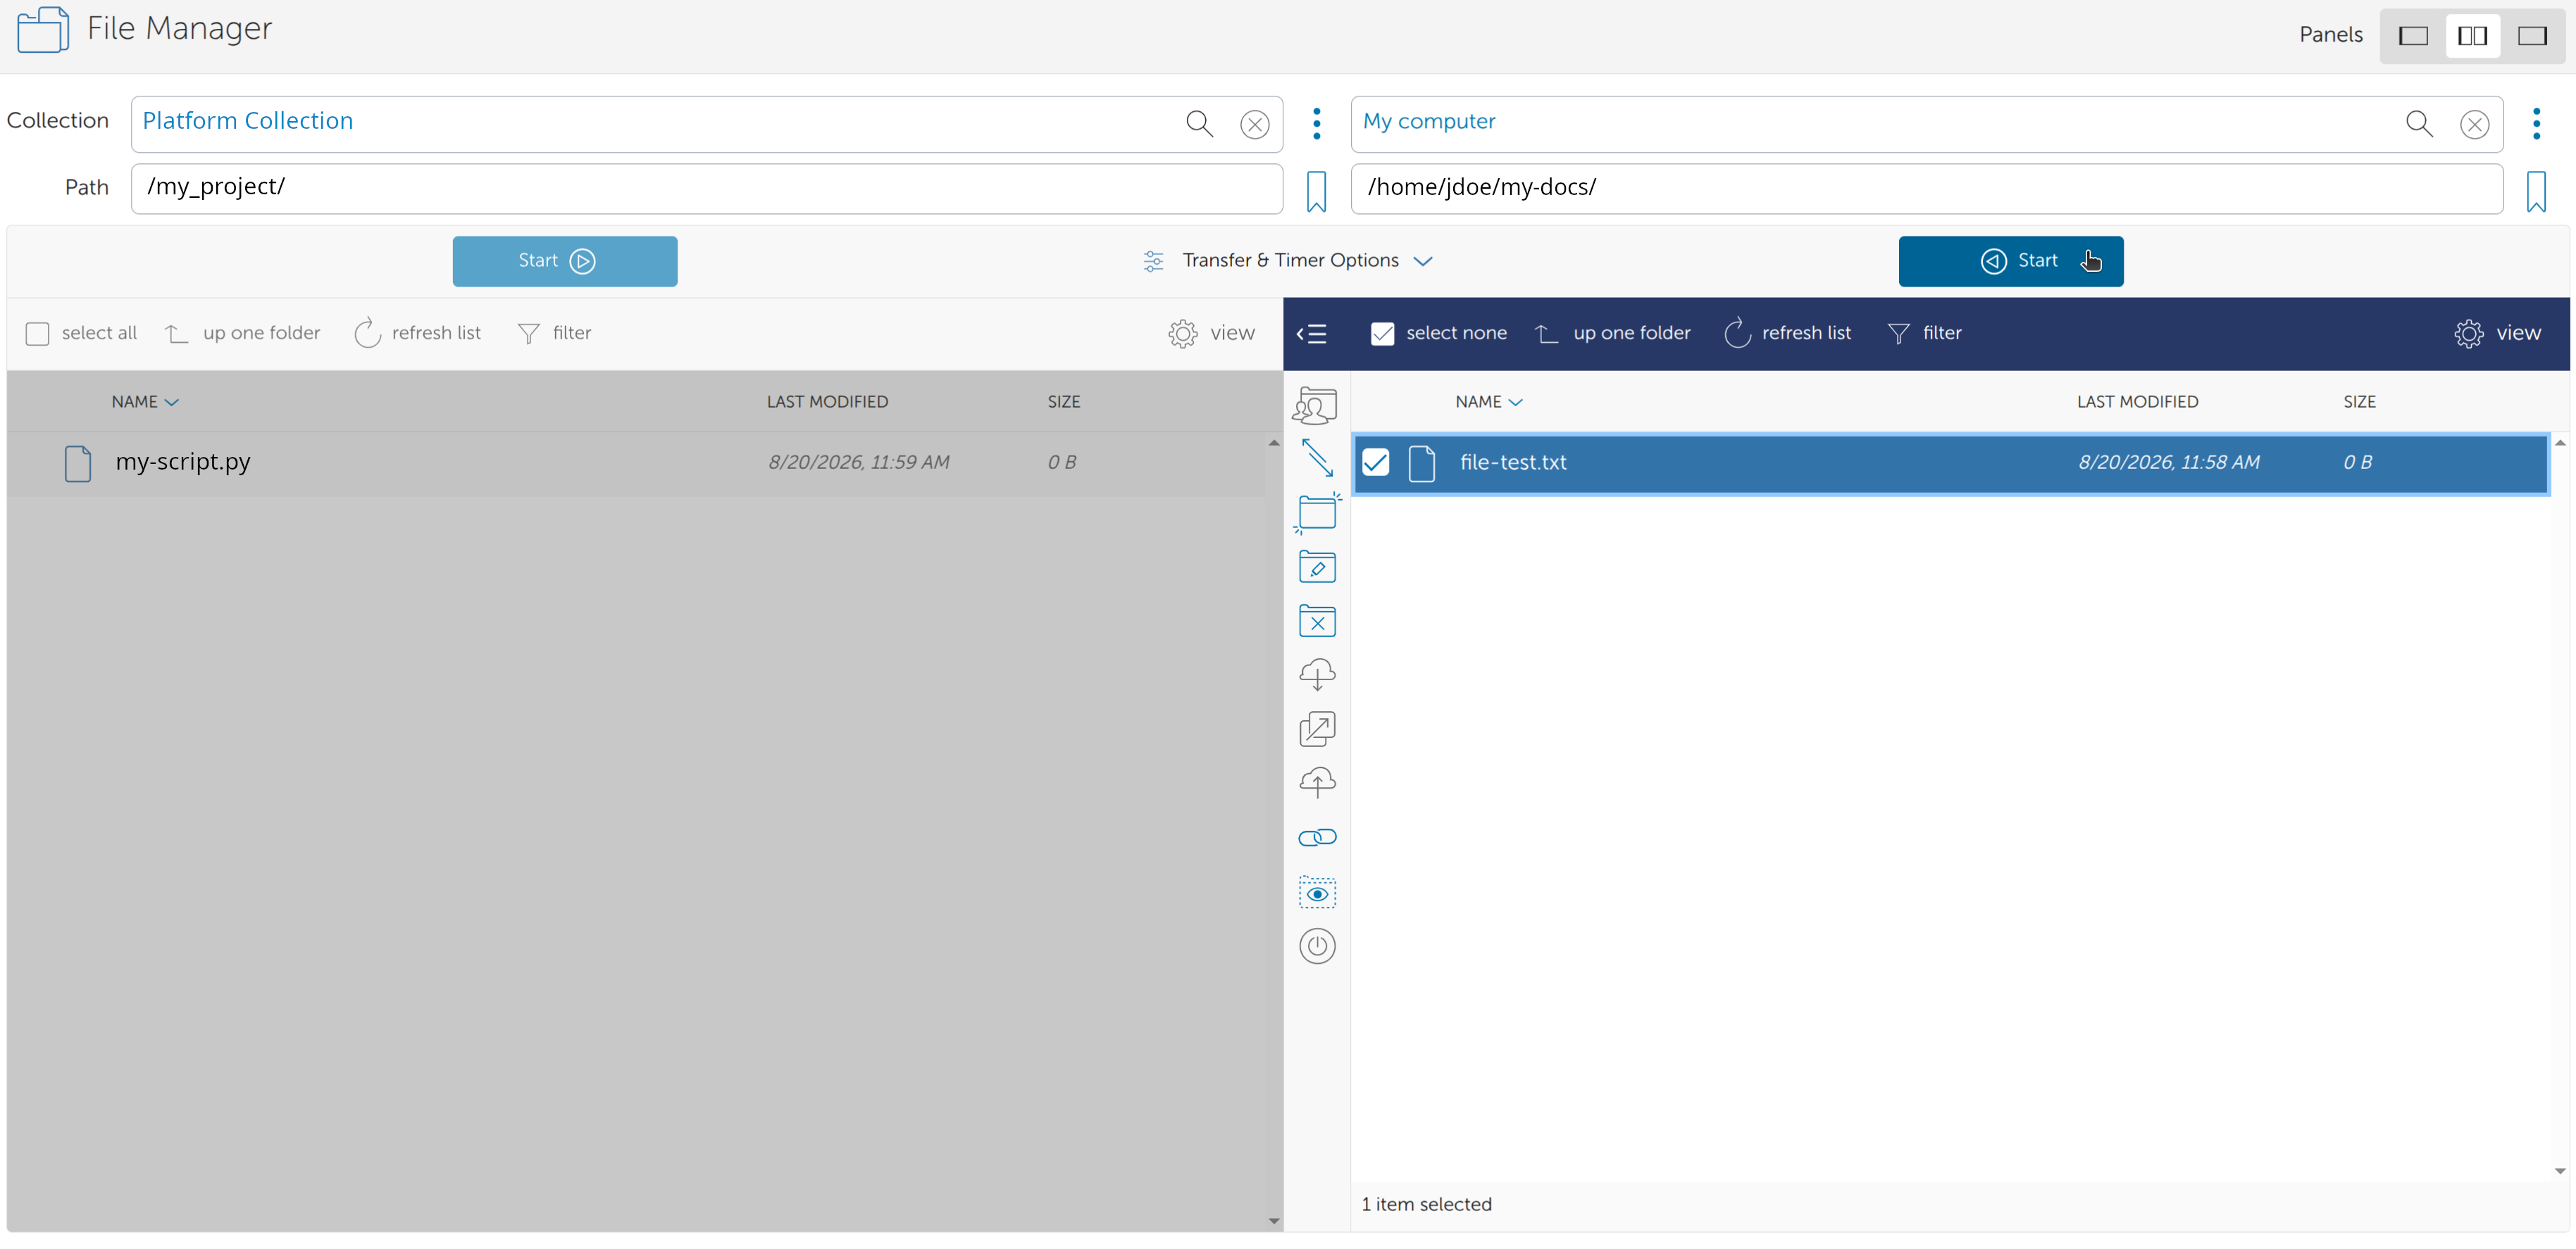Viewport: 2576px width, 1249px height.
Task: Sort the left panel by NAME
Action: (145, 402)
